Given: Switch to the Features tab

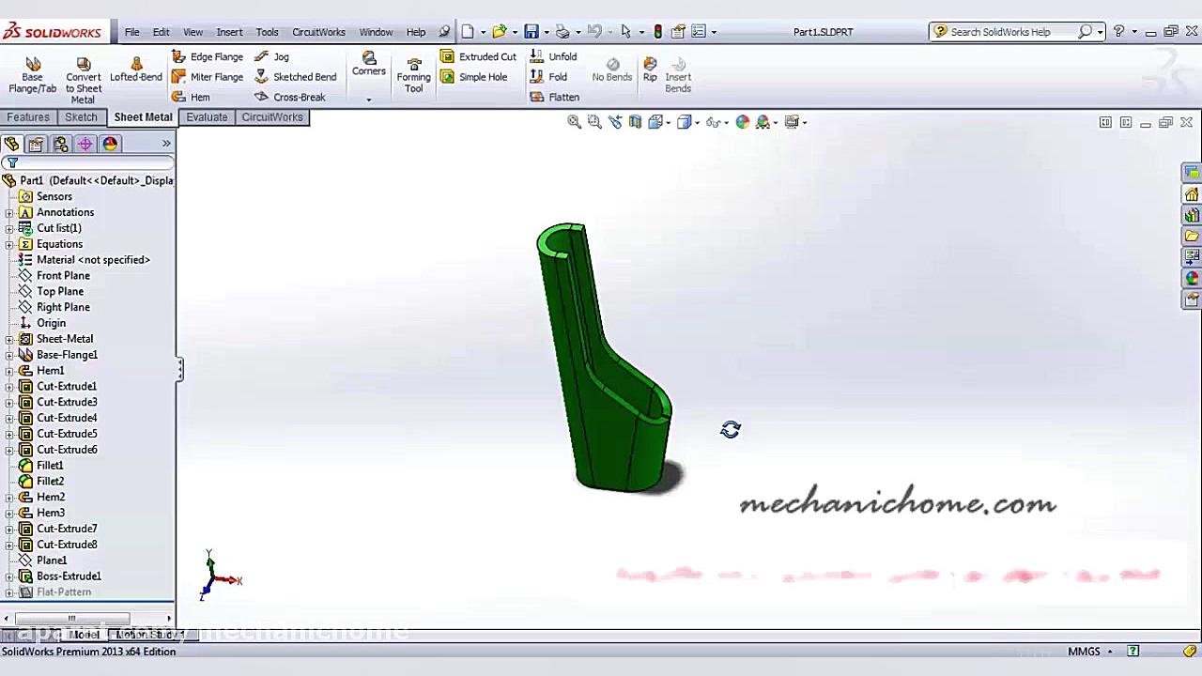Looking at the screenshot, I should [28, 117].
